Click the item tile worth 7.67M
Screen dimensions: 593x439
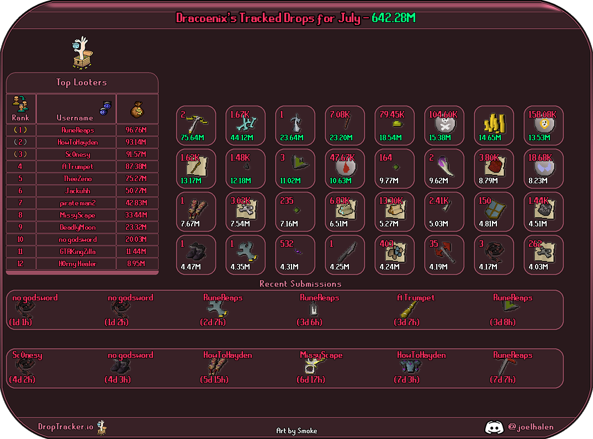click(196, 211)
